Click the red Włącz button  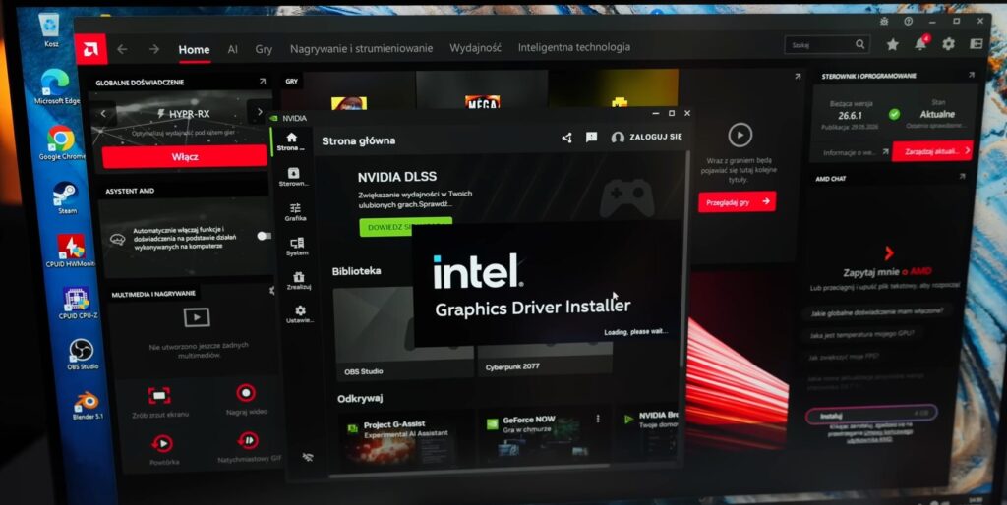pyautogui.click(x=184, y=156)
